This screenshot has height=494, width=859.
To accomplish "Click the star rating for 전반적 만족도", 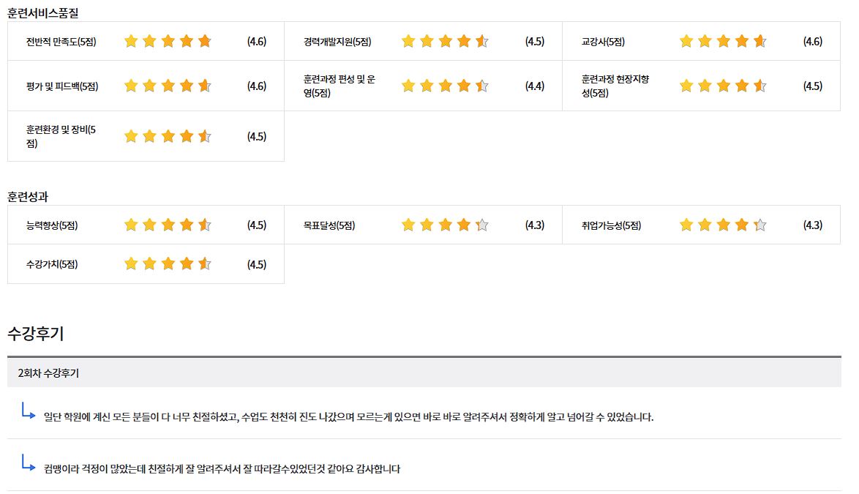I will [x=168, y=42].
